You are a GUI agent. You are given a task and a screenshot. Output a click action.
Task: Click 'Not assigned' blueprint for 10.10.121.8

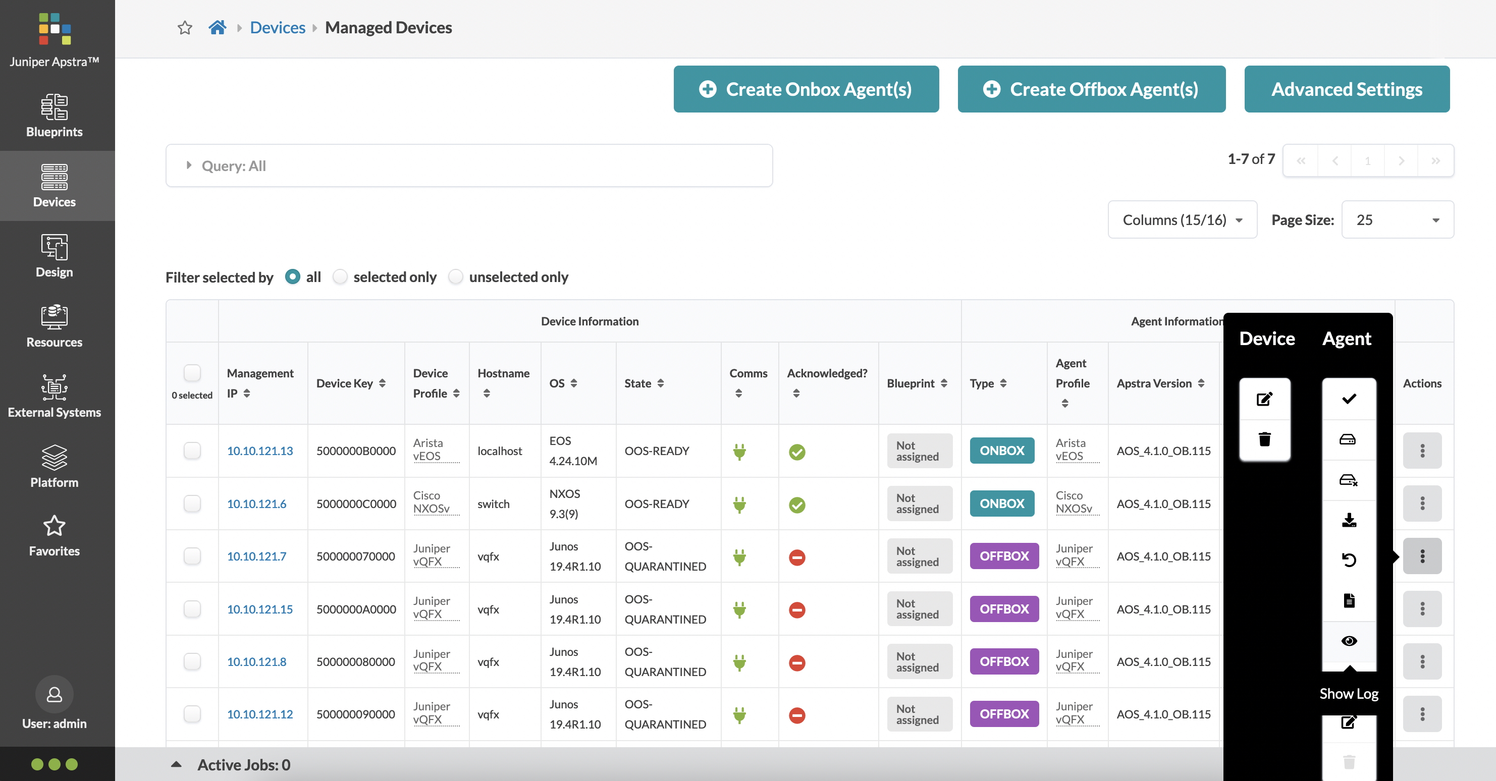point(919,661)
